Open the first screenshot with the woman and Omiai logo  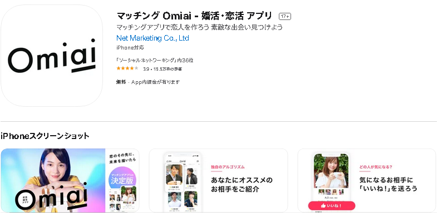coord(70,180)
